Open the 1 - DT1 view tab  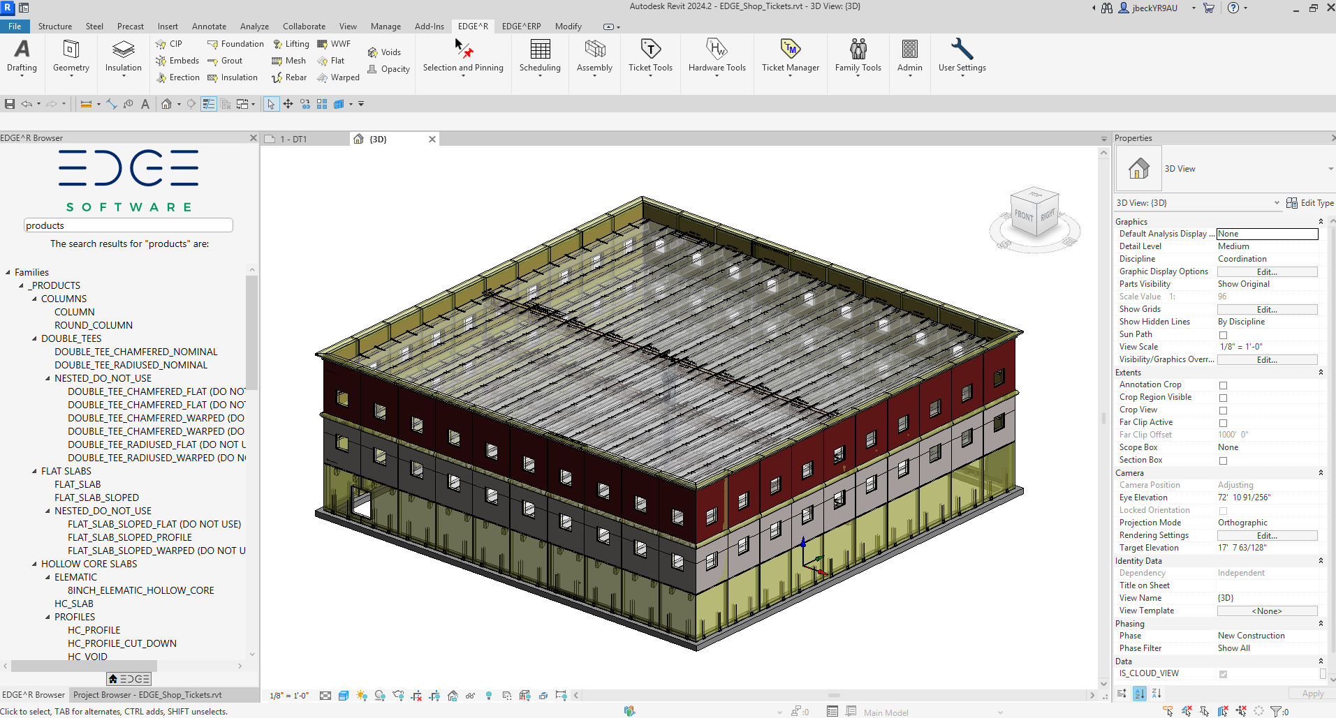coord(294,140)
